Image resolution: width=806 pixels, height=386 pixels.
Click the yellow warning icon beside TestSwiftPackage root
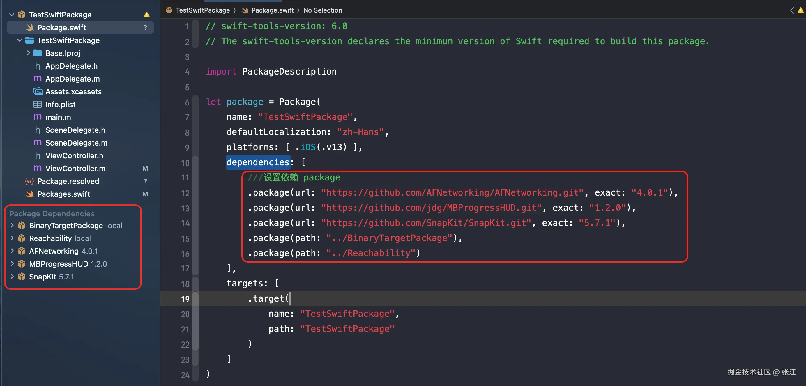tap(146, 15)
